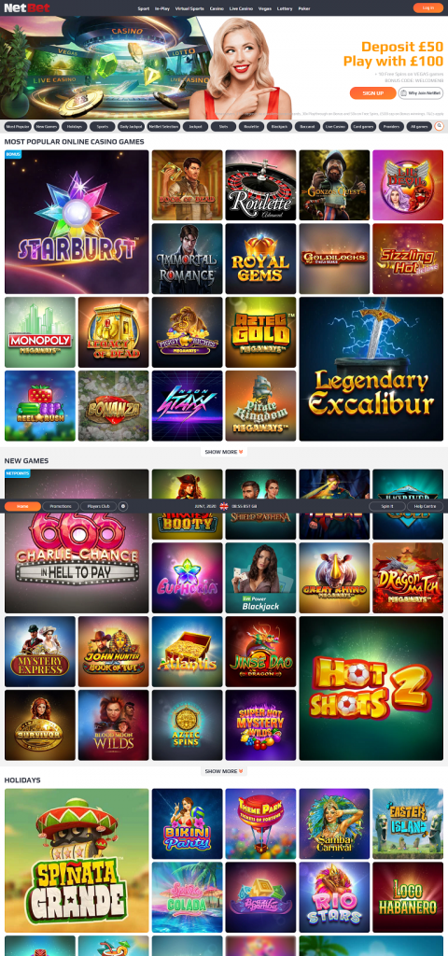Screen dimensions: 448x956
Task: Switch to the Daily Jackpot category tab
Action: click(131, 126)
